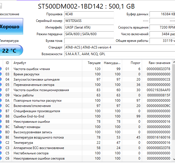This screenshot has height=164, width=175.
Task: Select the serial number field W3TDSASS
Action: click(89, 21)
